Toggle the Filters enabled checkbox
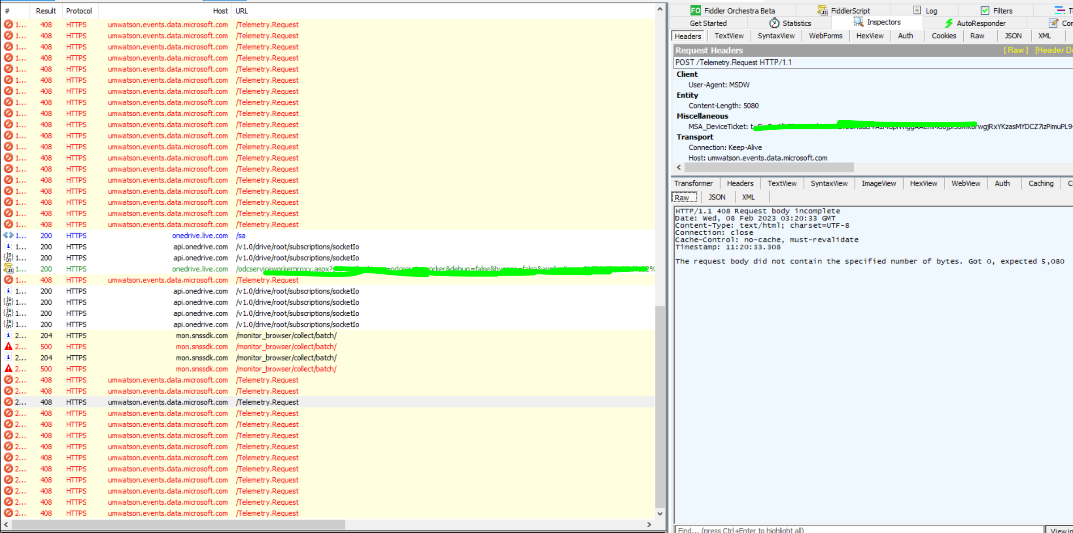The image size is (1073, 533). (x=984, y=10)
